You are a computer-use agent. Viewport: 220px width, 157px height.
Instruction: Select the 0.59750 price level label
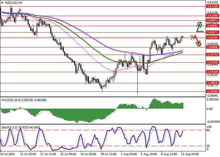coord(212,55)
